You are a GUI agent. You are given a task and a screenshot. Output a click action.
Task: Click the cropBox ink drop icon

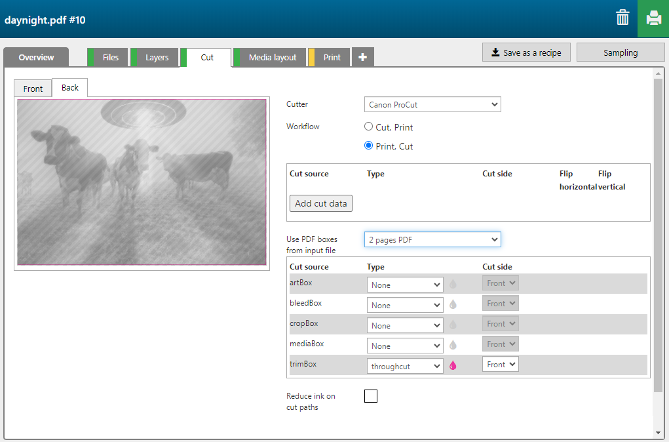click(x=453, y=325)
